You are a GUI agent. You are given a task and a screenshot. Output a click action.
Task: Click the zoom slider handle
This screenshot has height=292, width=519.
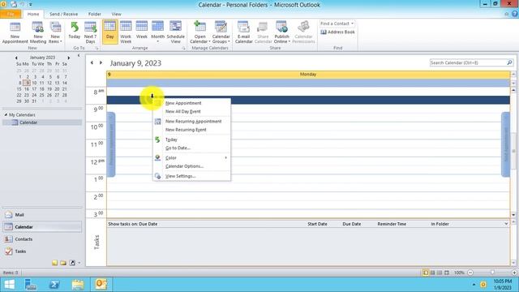pos(492,273)
